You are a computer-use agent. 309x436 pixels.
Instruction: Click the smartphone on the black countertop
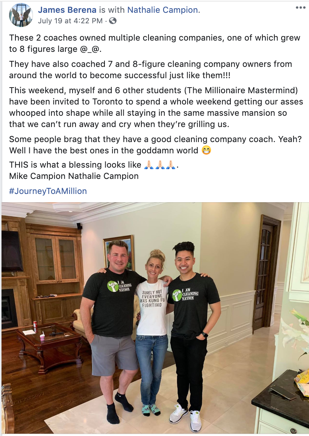pos(283,392)
